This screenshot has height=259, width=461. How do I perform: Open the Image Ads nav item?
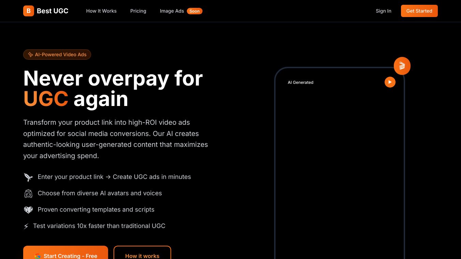point(172,11)
